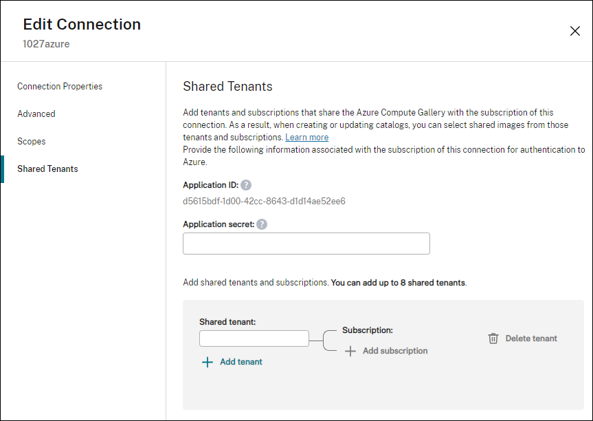
Task: Click the 1027azure connection name
Action: pyautogui.click(x=46, y=44)
